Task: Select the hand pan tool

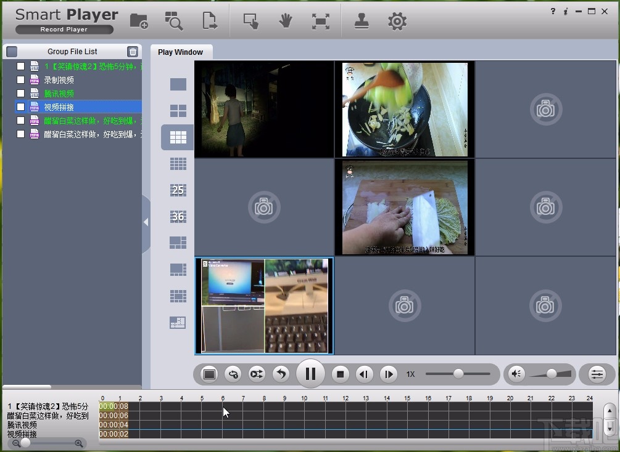Action: pyautogui.click(x=285, y=21)
